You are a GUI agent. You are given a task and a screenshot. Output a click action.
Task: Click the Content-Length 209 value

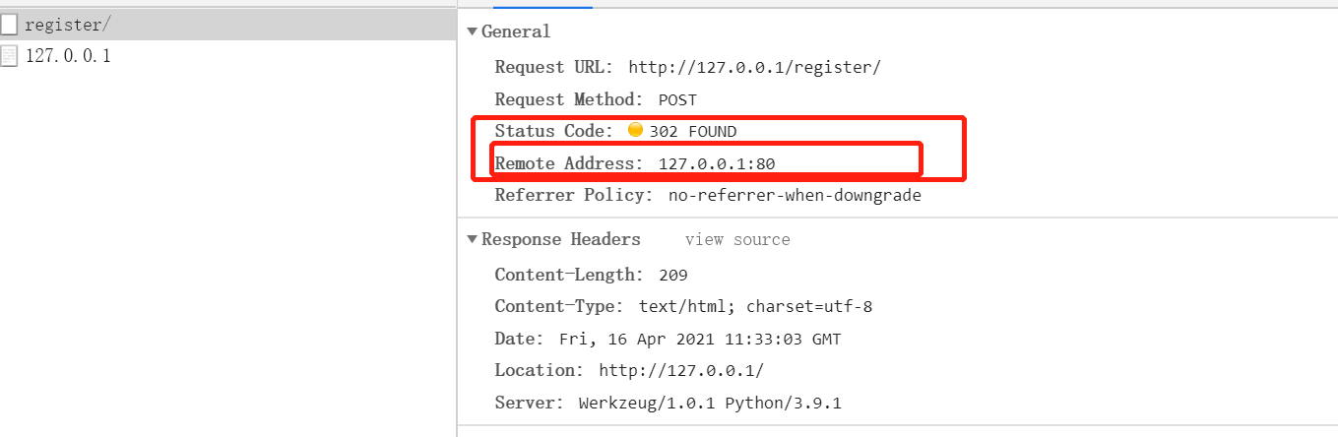(672, 275)
